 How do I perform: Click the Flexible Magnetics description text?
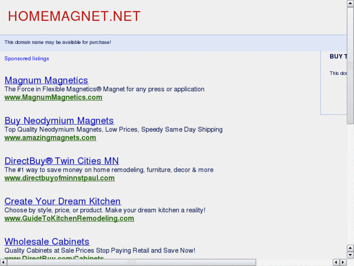(x=104, y=89)
